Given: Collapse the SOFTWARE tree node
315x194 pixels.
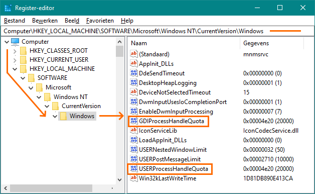Looking at the screenshot, I should point(23,78).
